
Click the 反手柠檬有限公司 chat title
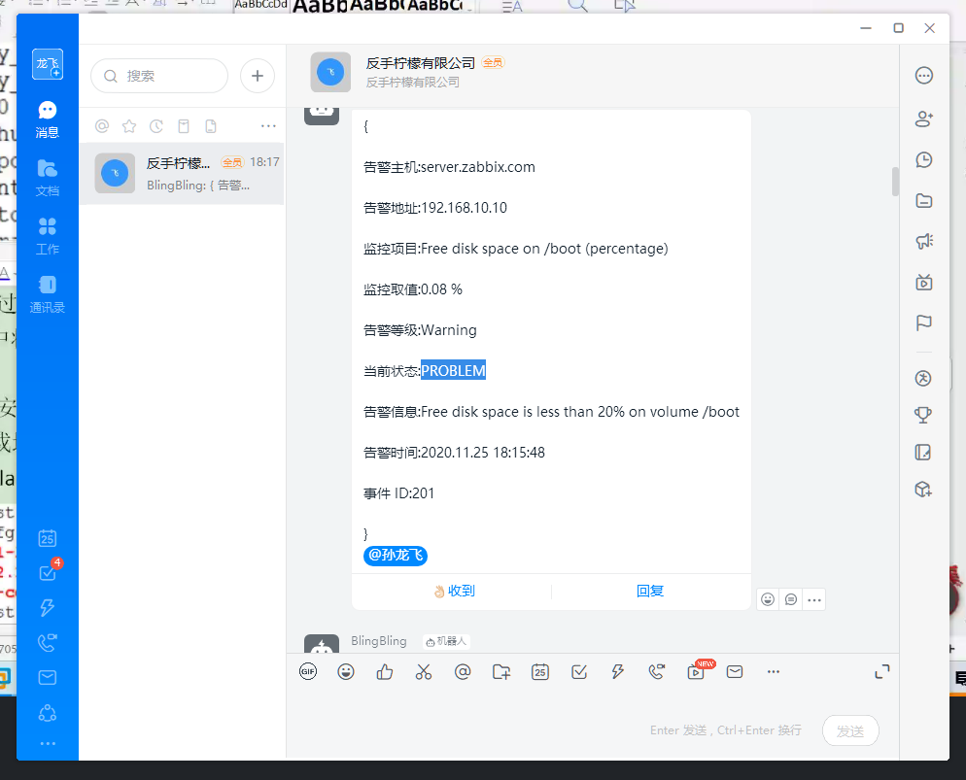[421, 63]
